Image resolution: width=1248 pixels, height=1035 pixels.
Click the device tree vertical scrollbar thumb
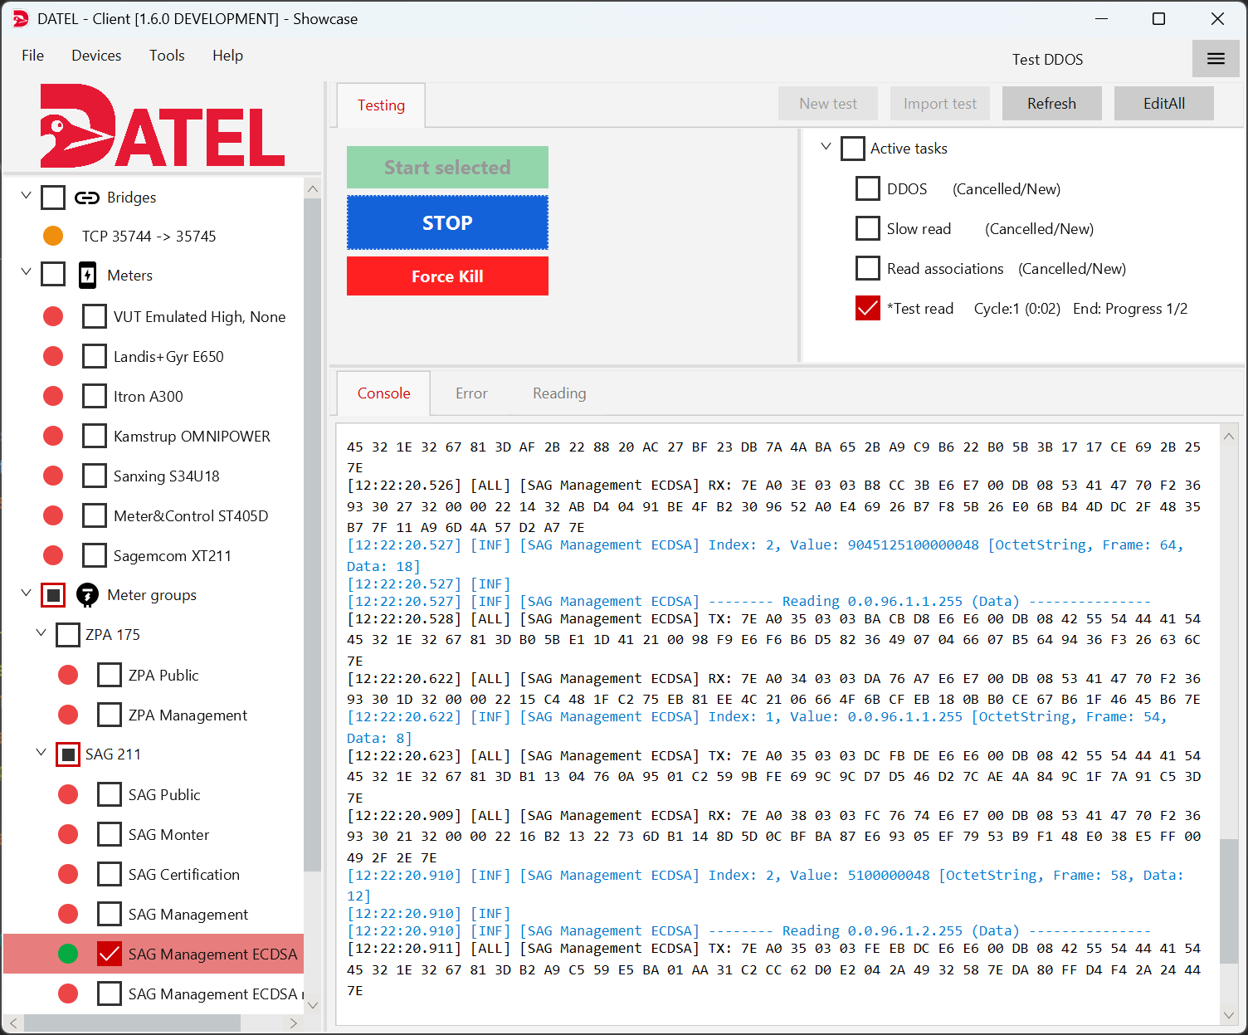pos(312,535)
